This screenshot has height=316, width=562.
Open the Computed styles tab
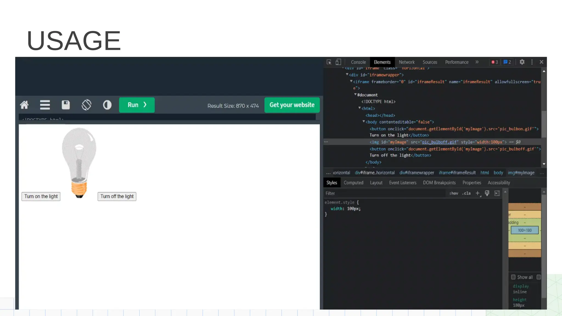click(353, 183)
